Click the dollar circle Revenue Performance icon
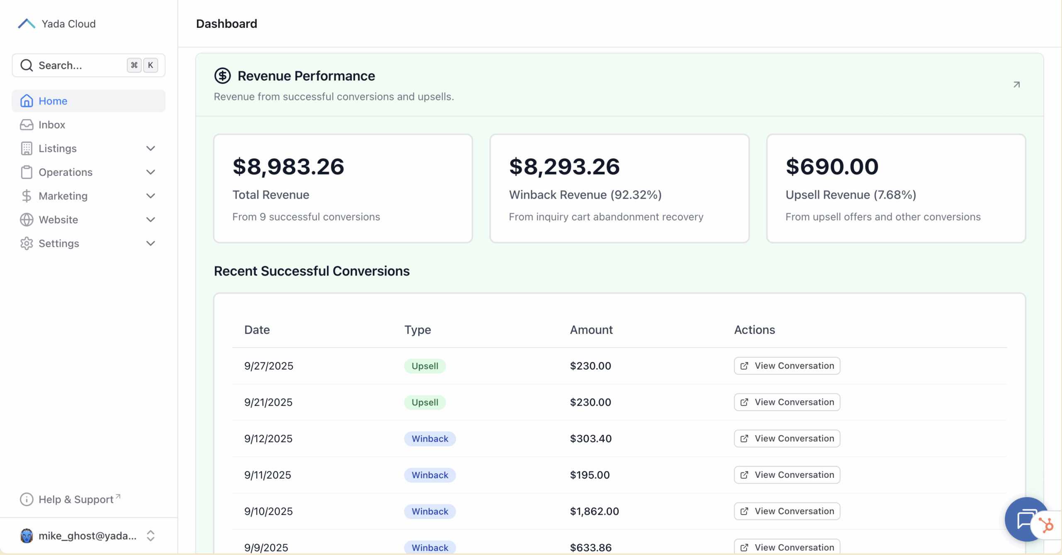The image size is (1062, 555). pyautogui.click(x=222, y=76)
